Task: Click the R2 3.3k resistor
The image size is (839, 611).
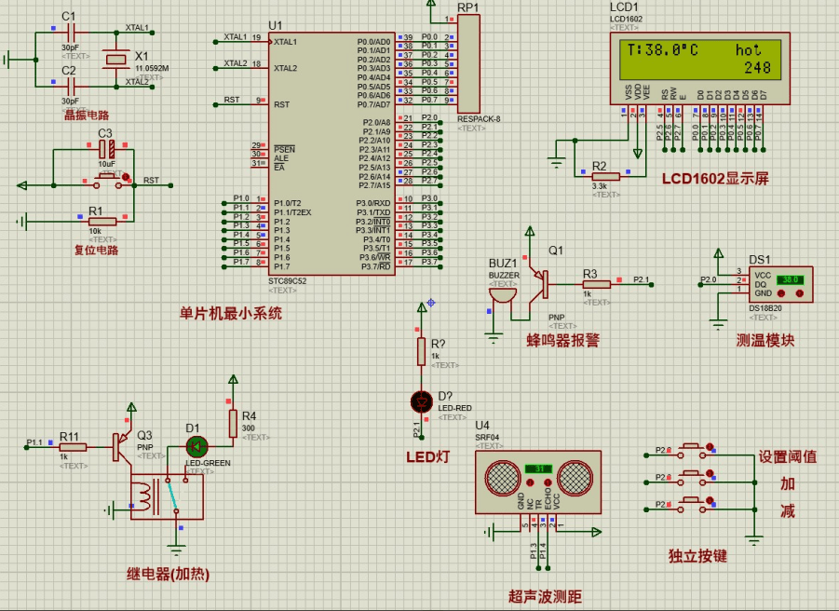Action: [605, 175]
